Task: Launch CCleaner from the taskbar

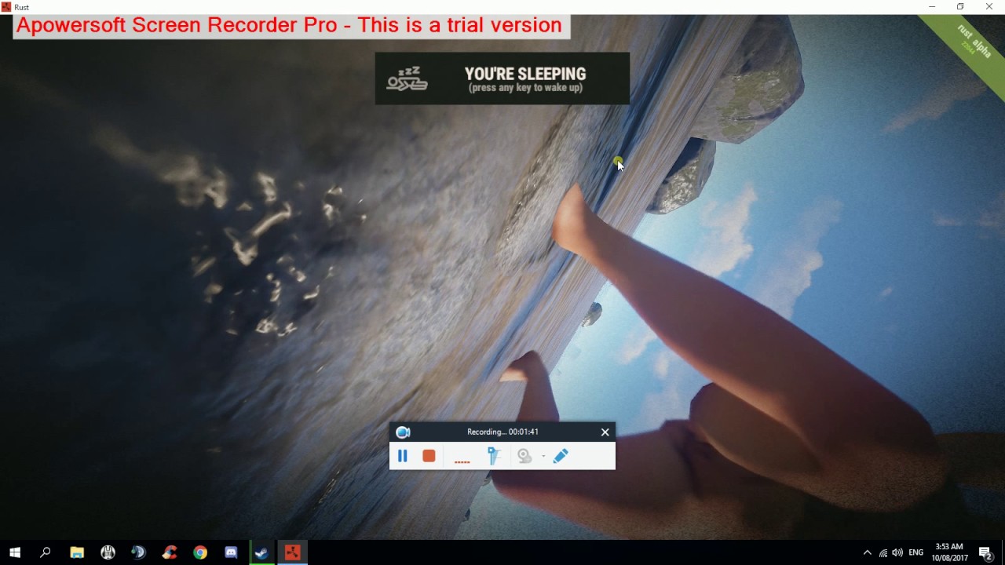Action: 170,552
